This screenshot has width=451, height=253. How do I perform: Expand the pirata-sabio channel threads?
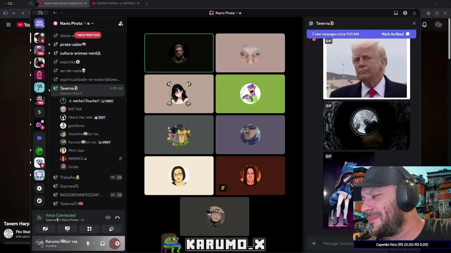(x=49, y=45)
